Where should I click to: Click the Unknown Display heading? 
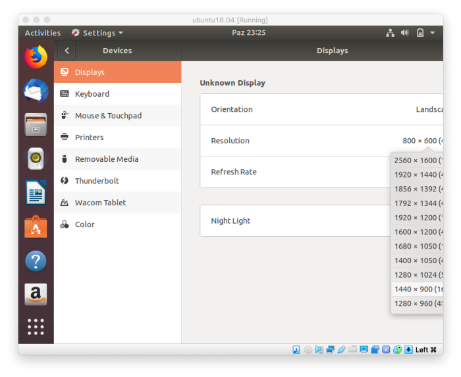click(232, 83)
